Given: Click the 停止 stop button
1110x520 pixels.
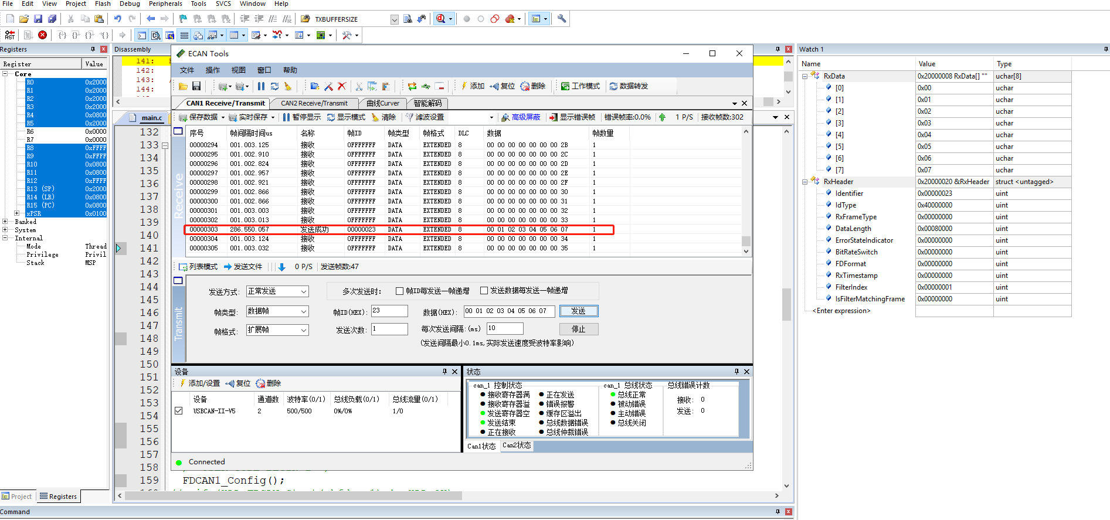Looking at the screenshot, I should coord(579,329).
